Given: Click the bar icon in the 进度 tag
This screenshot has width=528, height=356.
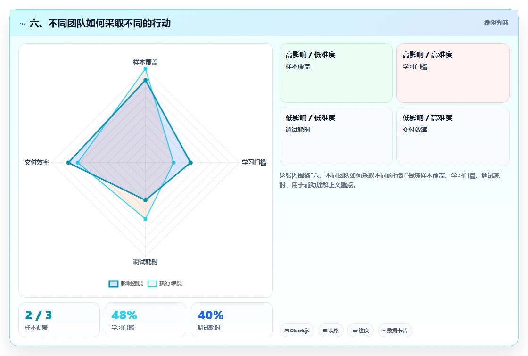Looking at the screenshot, I should [355, 331].
